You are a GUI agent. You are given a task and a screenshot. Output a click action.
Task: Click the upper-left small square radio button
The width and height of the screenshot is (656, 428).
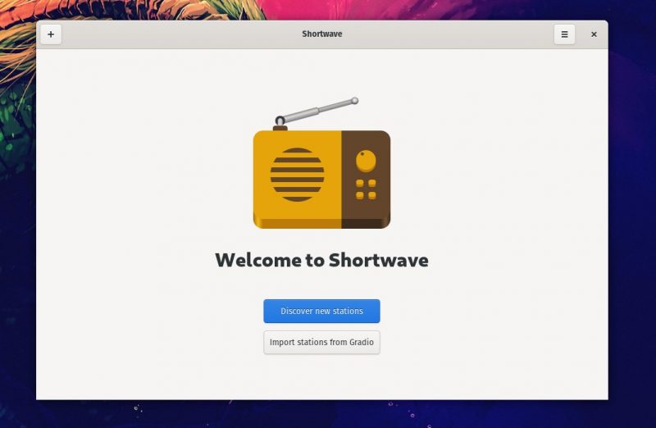[x=360, y=183]
